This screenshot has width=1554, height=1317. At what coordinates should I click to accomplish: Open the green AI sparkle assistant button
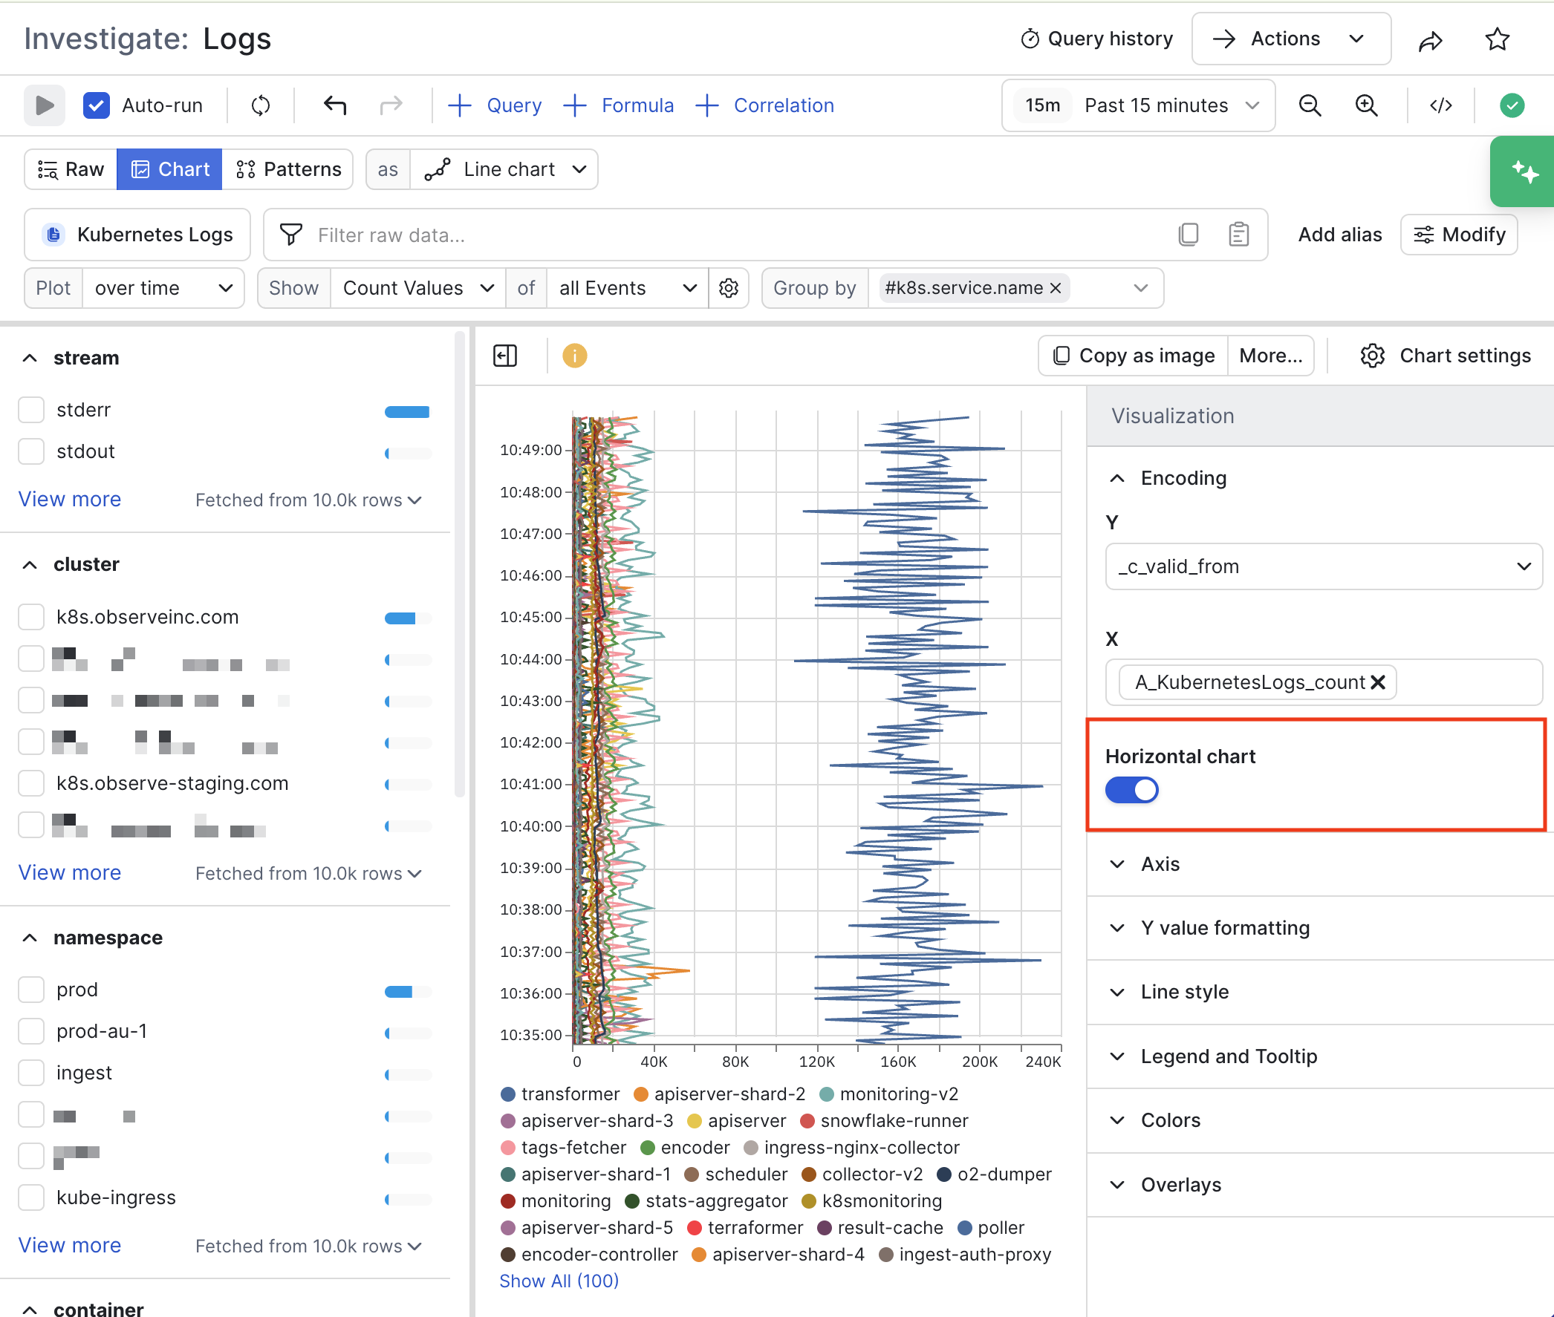tap(1524, 171)
